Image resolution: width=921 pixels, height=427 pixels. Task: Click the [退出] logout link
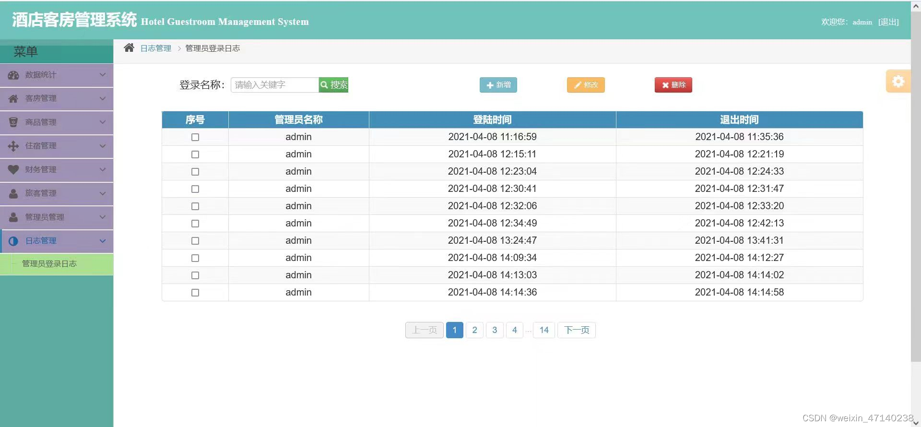[888, 22]
